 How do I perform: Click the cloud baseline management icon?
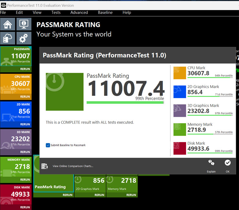(x=8, y=39)
